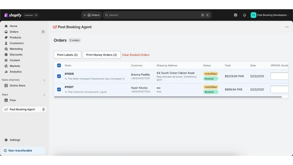Image resolution: width=293 pixels, height=165 pixels.
Task: Click the horizontal table scrollbar
Action: (x=168, y=97)
